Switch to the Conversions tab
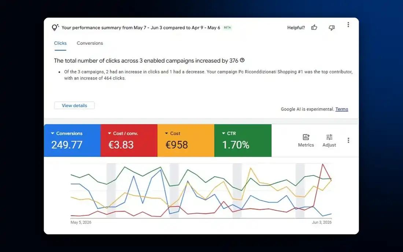 click(x=90, y=43)
